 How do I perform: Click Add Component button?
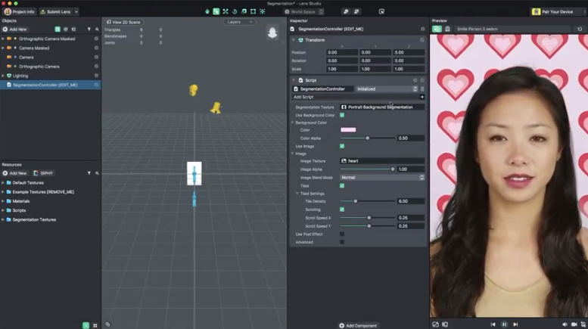pyautogui.click(x=358, y=326)
